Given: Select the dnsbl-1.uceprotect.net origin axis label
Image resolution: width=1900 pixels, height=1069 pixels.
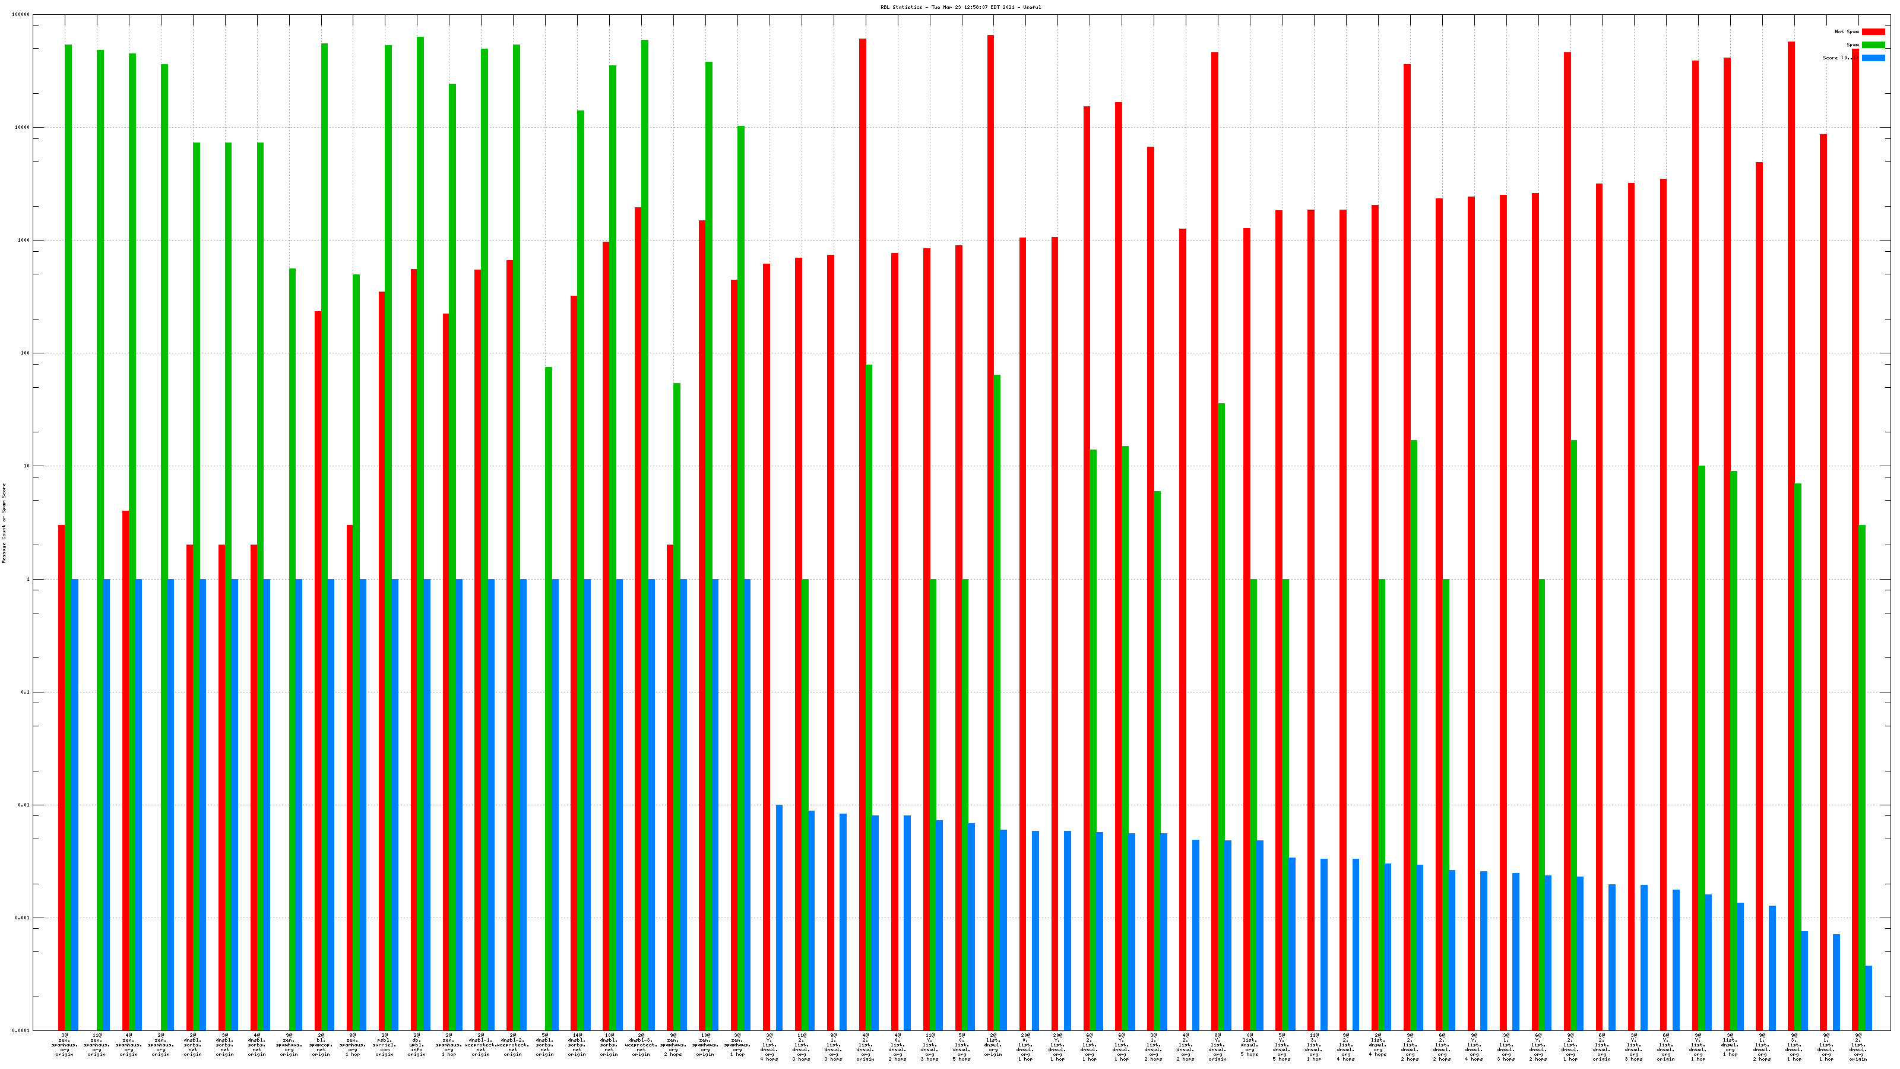Looking at the screenshot, I should click(481, 1045).
